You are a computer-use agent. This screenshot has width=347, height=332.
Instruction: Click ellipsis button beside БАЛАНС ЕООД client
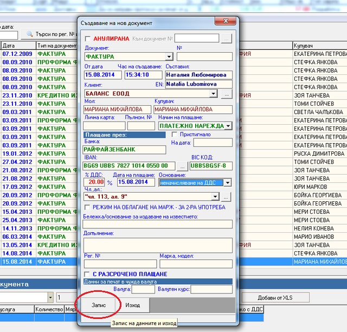(x=226, y=93)
